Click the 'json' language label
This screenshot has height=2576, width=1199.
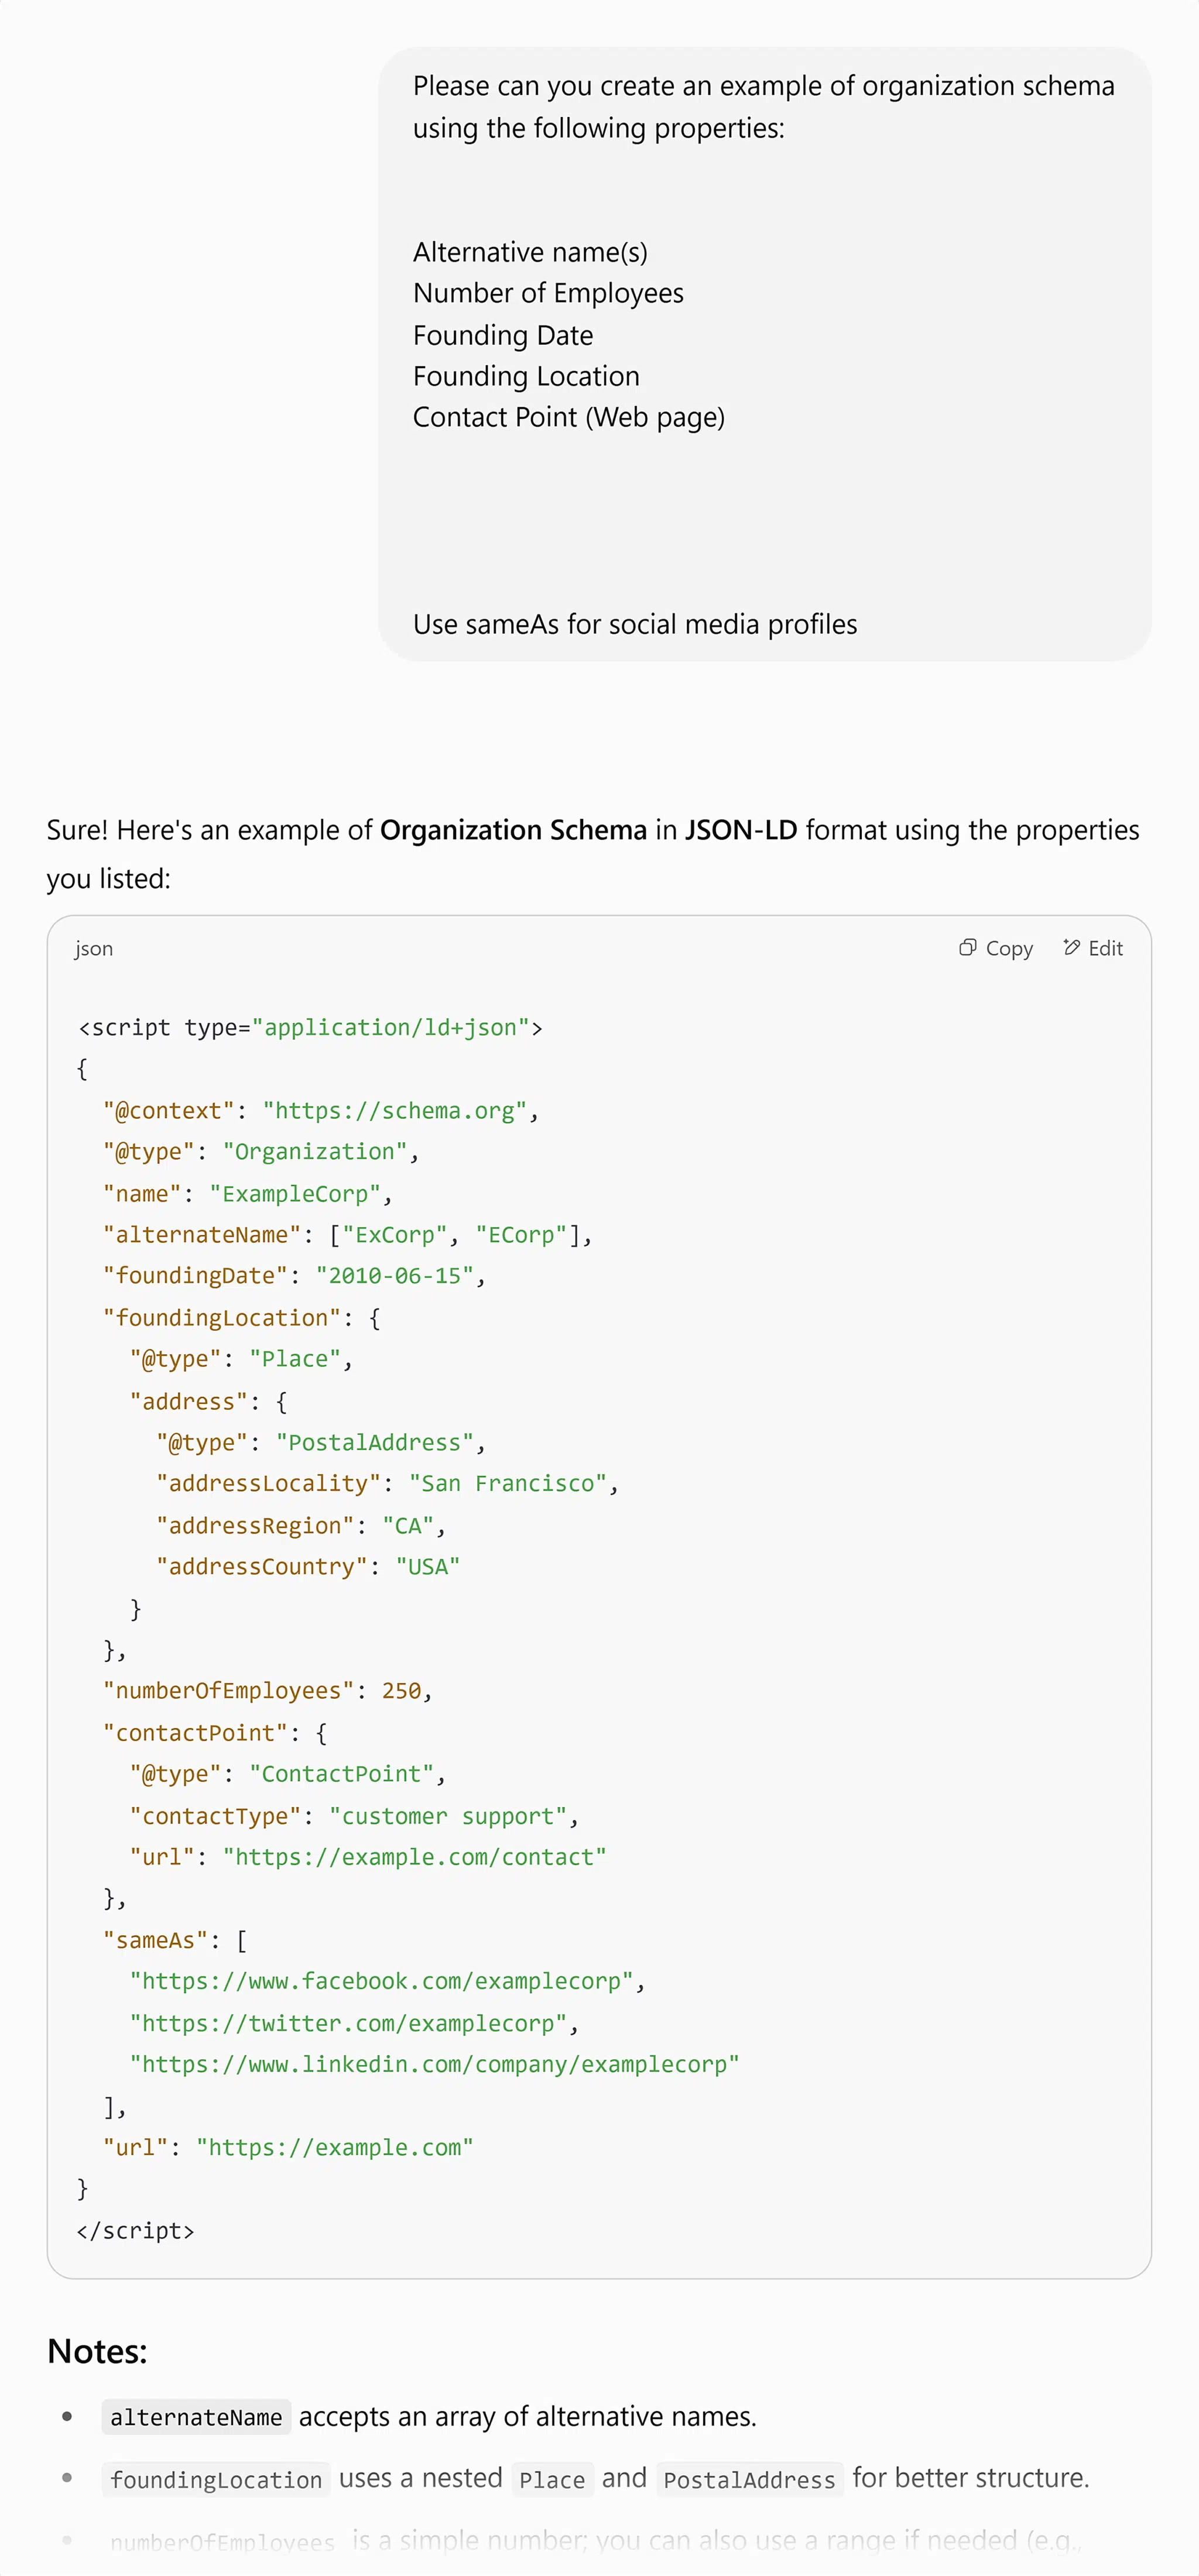[x=93, y=949]
